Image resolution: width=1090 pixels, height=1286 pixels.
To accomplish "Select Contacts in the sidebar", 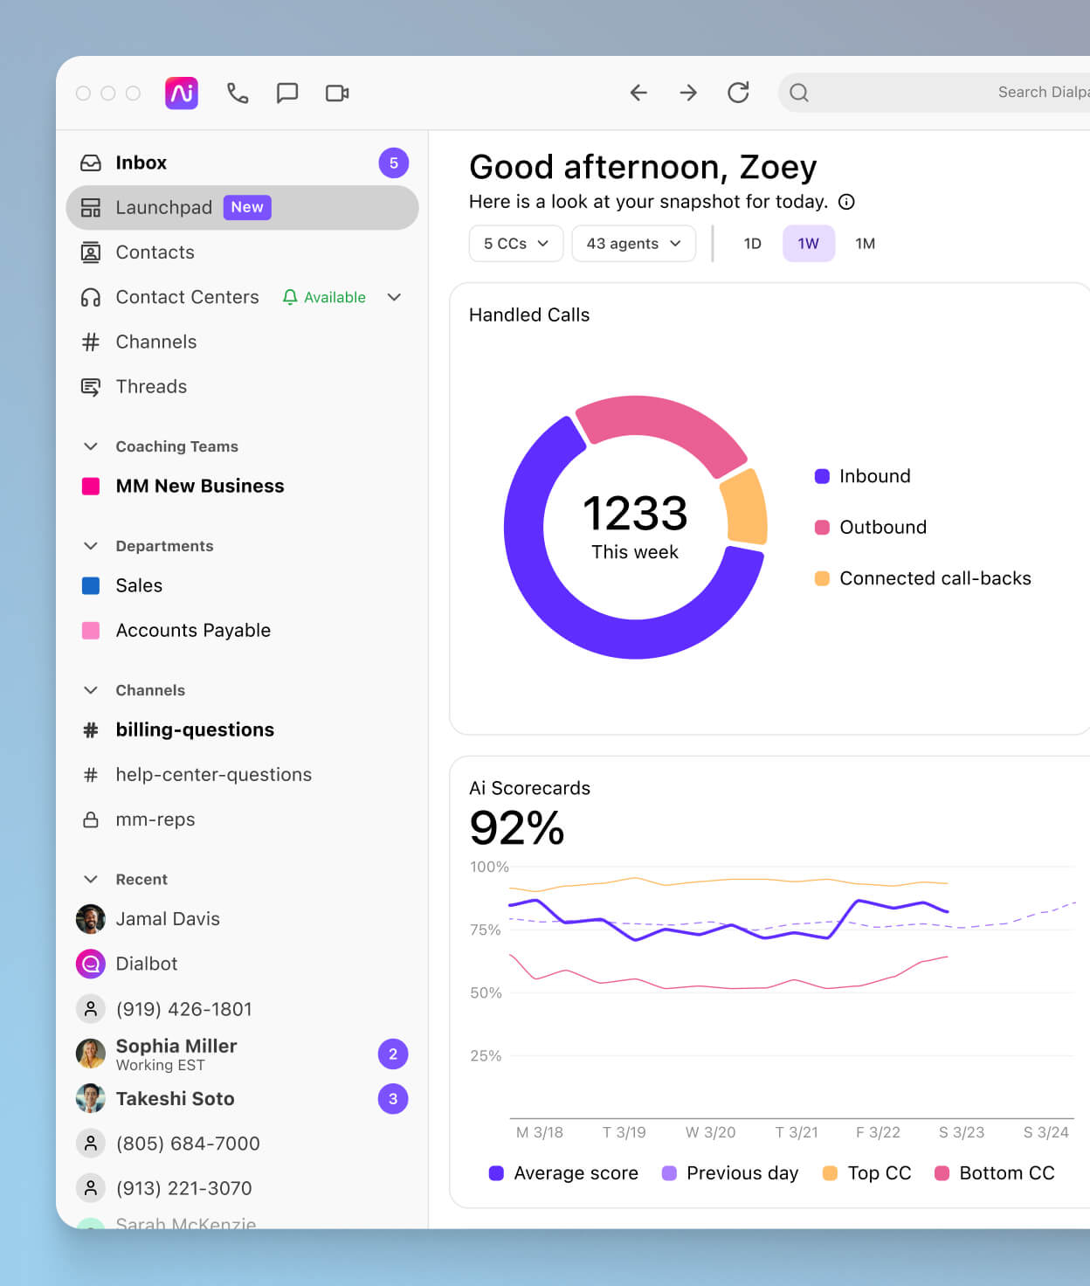I will 155,252.
